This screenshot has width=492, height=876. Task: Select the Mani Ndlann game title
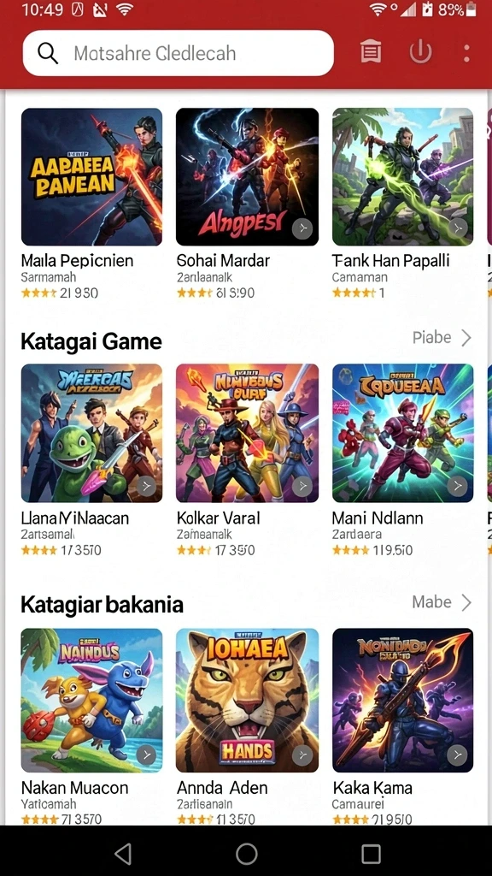pyautogui.click(x=378, y=518)
